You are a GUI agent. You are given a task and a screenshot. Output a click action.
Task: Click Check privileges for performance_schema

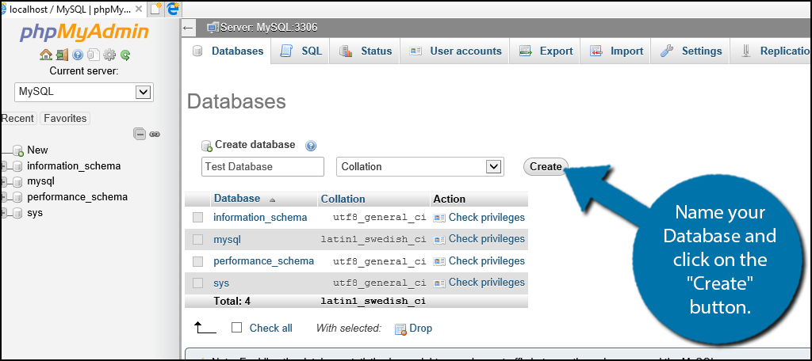tap(487, 260)
